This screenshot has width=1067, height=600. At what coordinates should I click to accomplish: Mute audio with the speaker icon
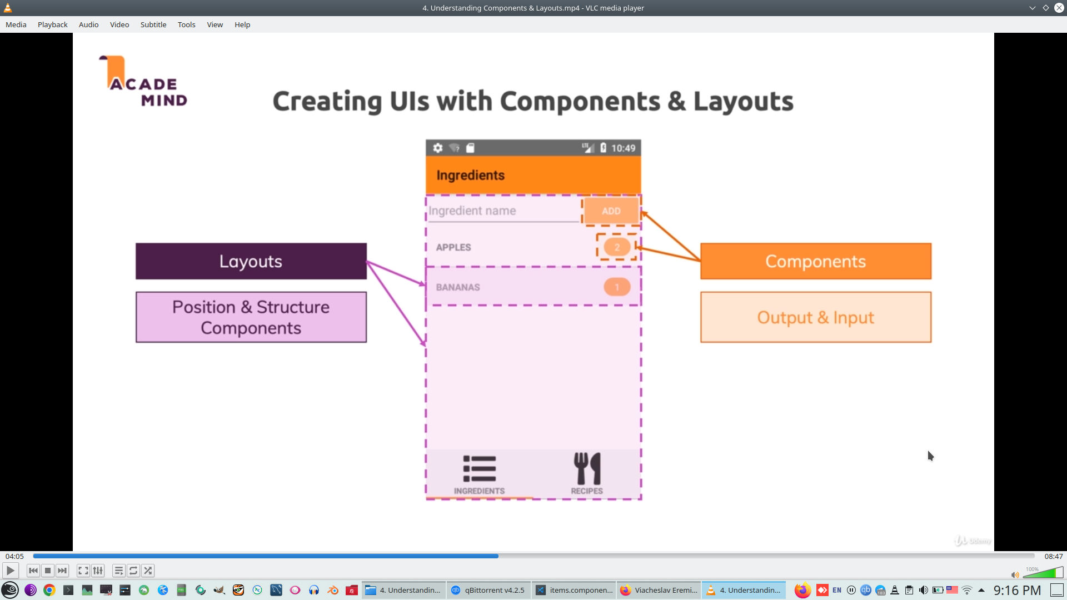[1015, 575]
